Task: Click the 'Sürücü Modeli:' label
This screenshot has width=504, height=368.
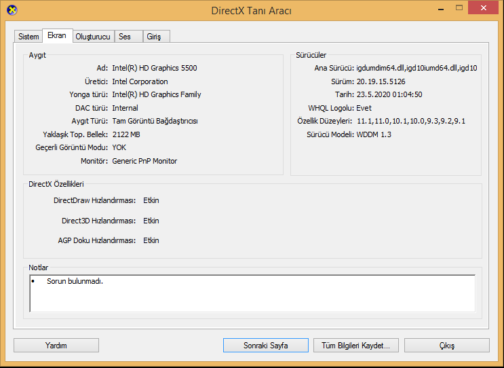Action: pos(330,134)
